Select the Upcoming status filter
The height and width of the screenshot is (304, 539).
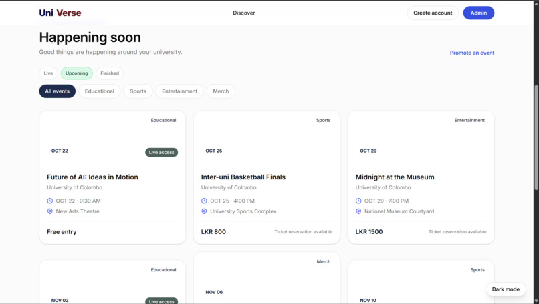coord(77,73)
